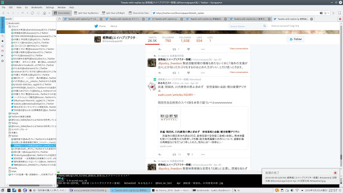
Task: Open URL history dropdown in address bar
Action: click(329, 13)
